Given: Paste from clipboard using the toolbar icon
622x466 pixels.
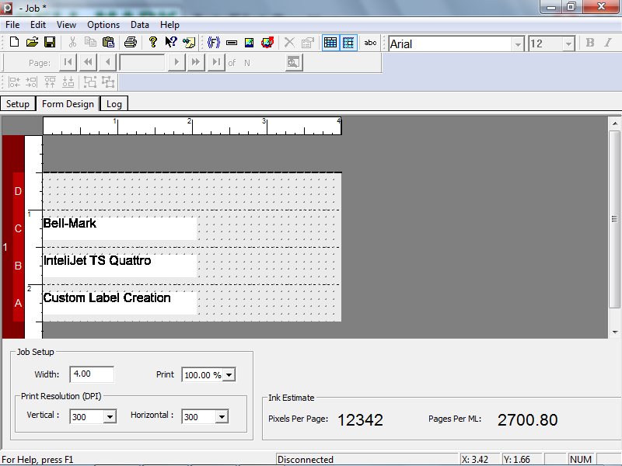Looking at the screenshot, I should pyautogui.click(x=108, y=42).
